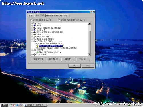
Task: Expand the system devices (시스템 장치) node
Action: 32,30
